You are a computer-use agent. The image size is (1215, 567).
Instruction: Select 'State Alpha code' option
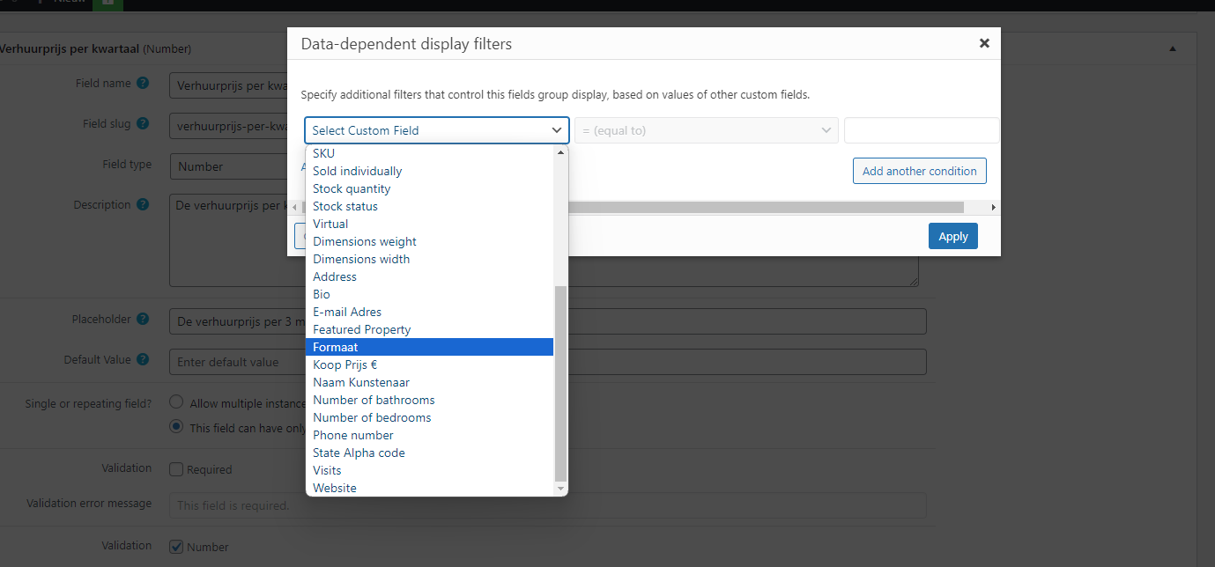pos(429,453)
